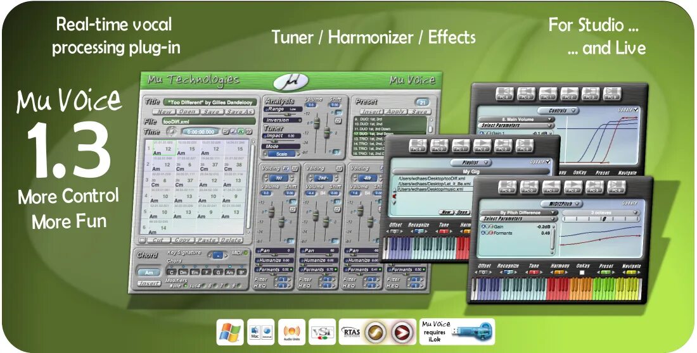Toggle Update checkbox in Playlist panel
The height and width of the screenshot is (353, 697).
(547, 161)
